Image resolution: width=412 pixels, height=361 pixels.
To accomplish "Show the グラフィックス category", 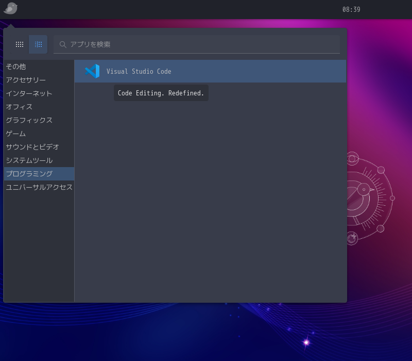I will 39,120.
